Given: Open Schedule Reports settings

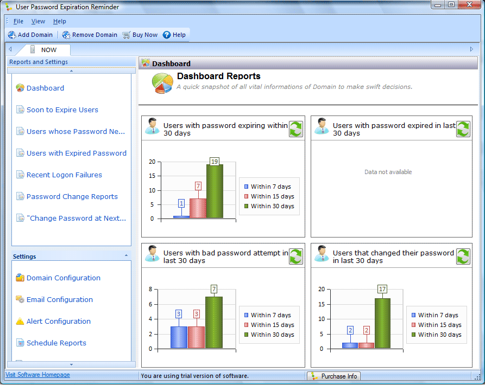Looking at the screenshot, I should 56,343.
